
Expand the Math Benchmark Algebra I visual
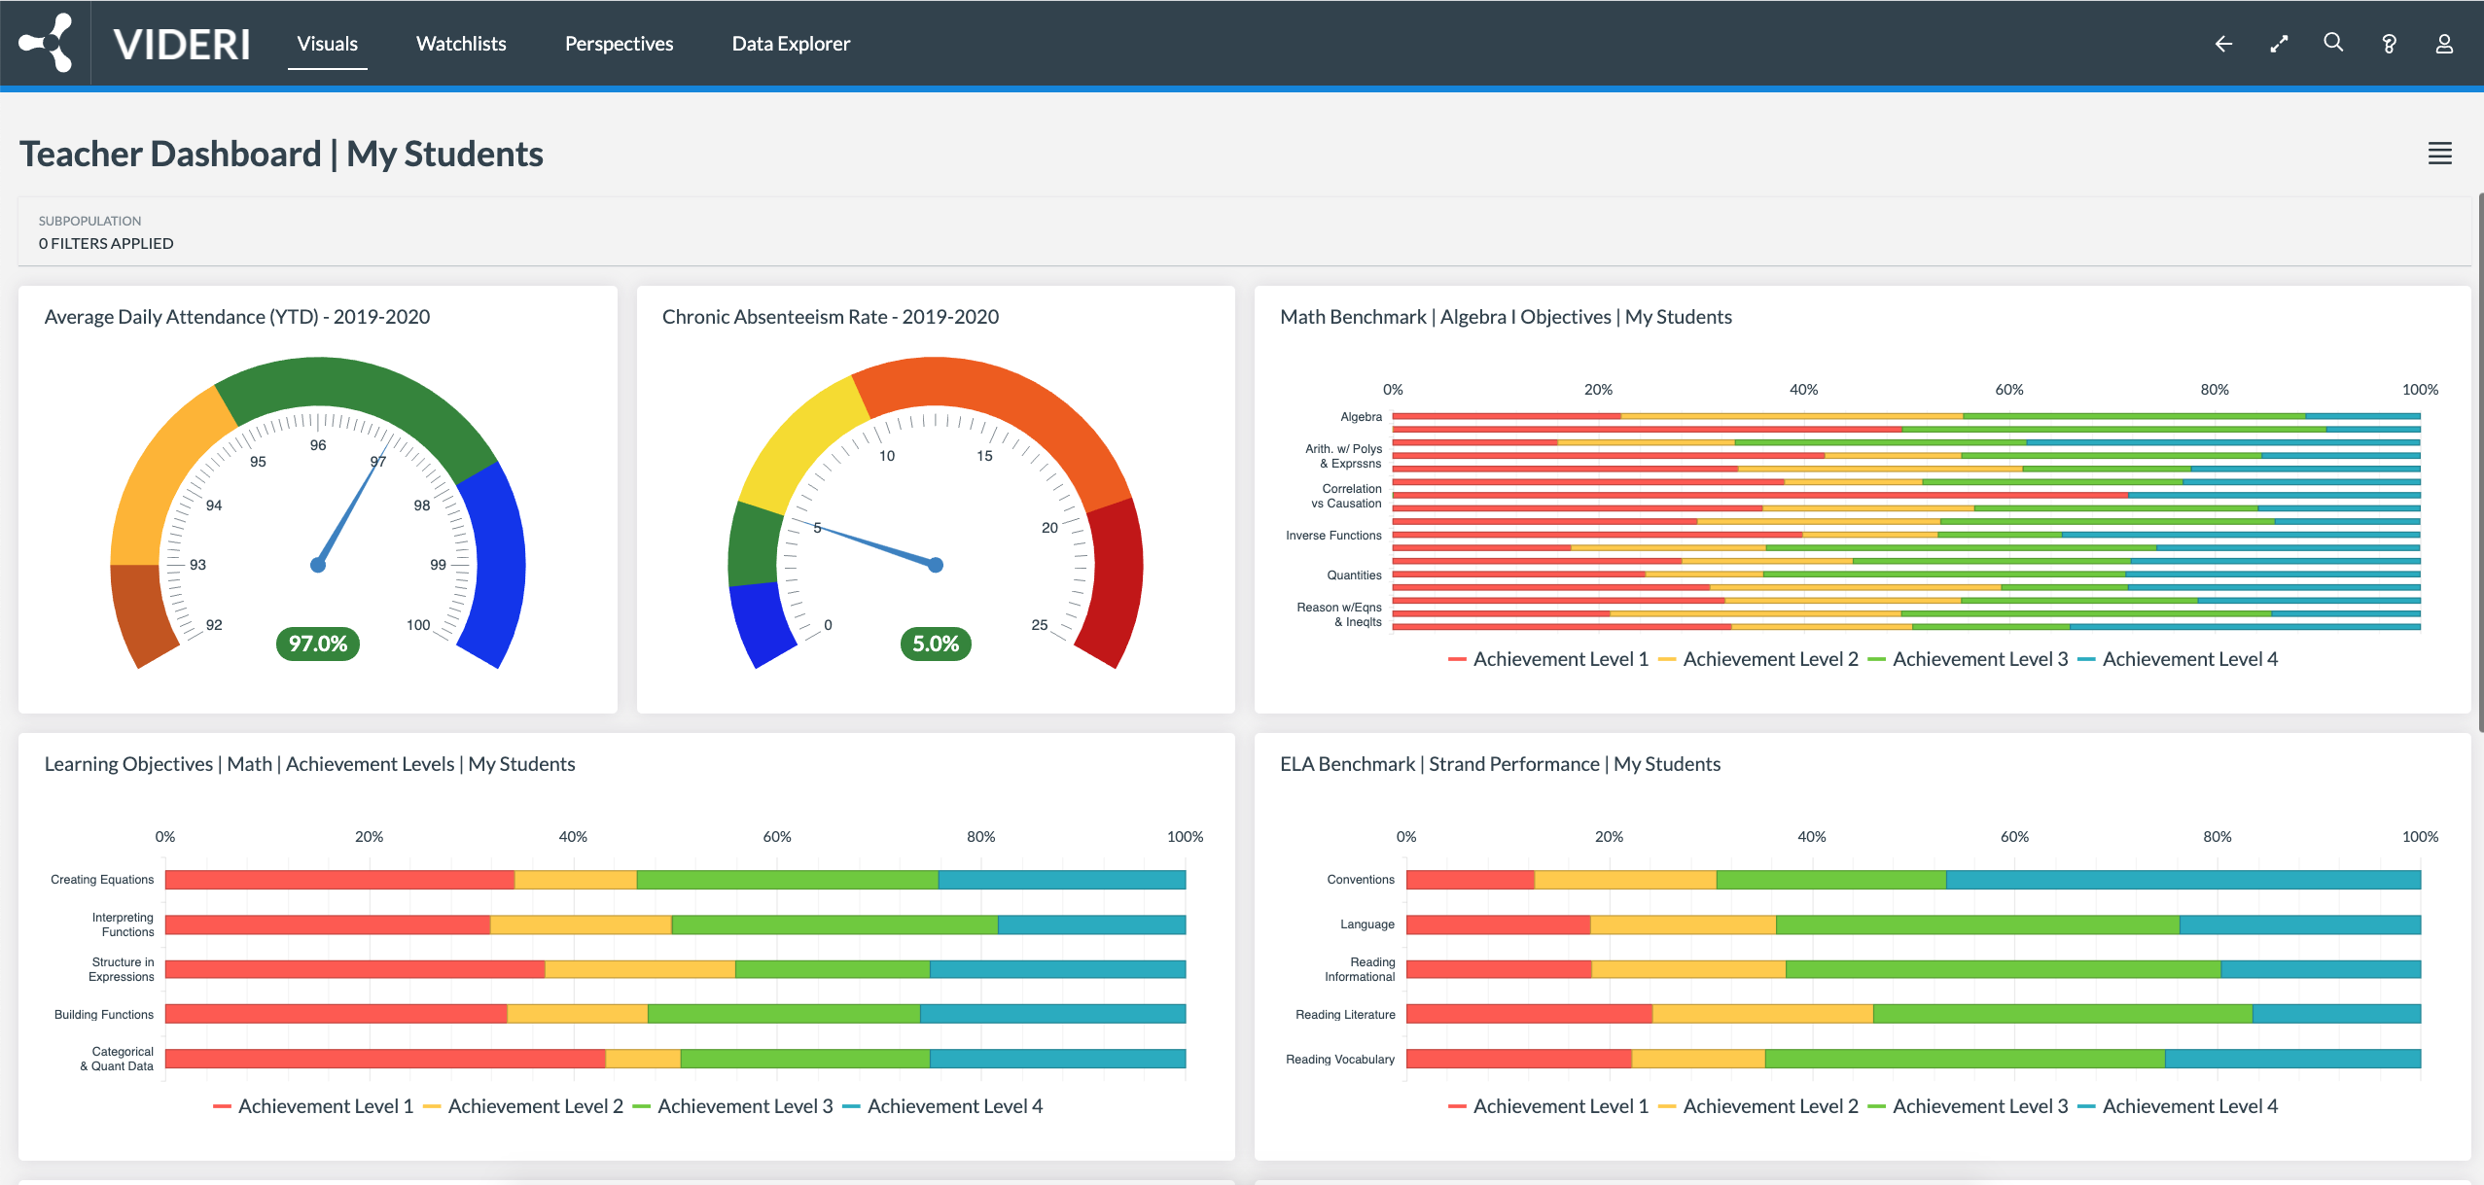[1506, 316]
